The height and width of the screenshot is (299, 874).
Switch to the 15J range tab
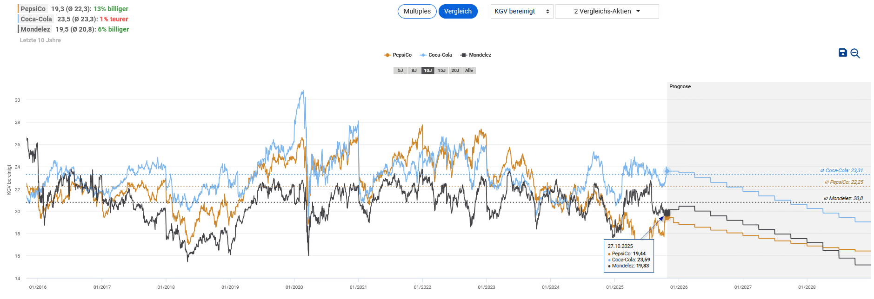(x=441, y=71)
